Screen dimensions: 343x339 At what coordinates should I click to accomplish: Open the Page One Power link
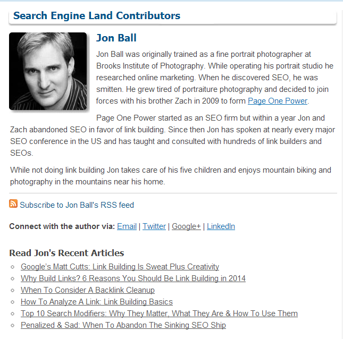click(x=278, y=101)
